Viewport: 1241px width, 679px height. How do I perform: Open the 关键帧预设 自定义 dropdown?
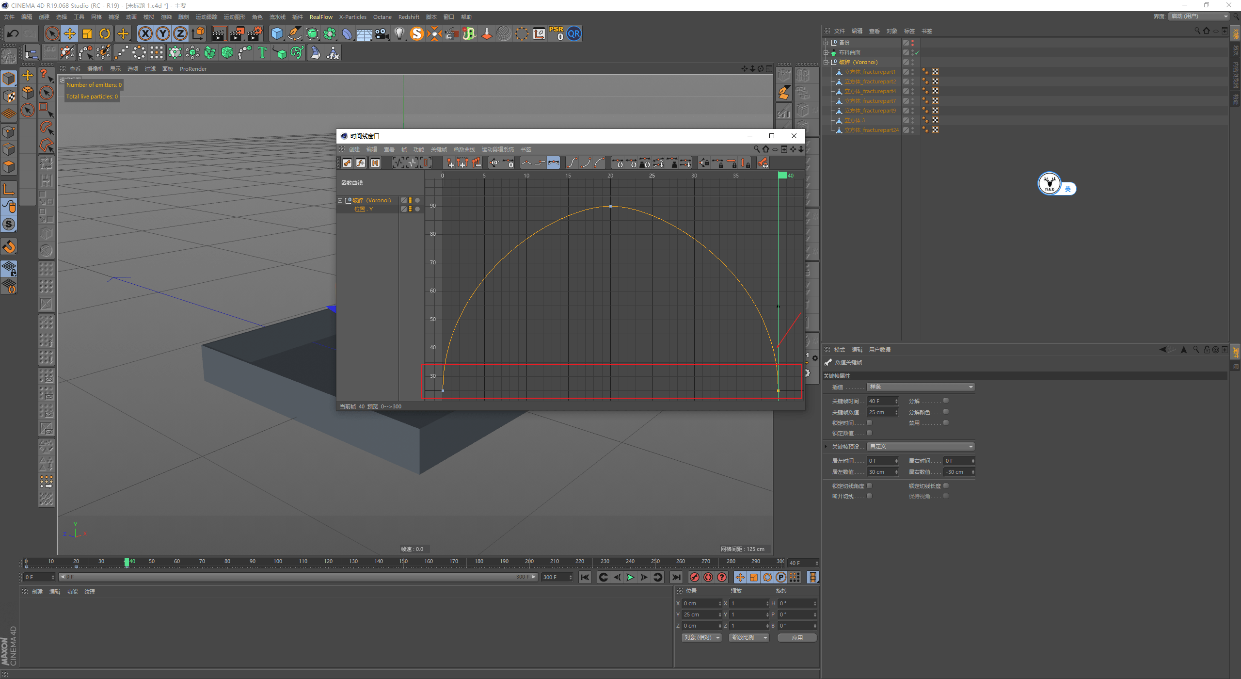click(x=920, y=446)
